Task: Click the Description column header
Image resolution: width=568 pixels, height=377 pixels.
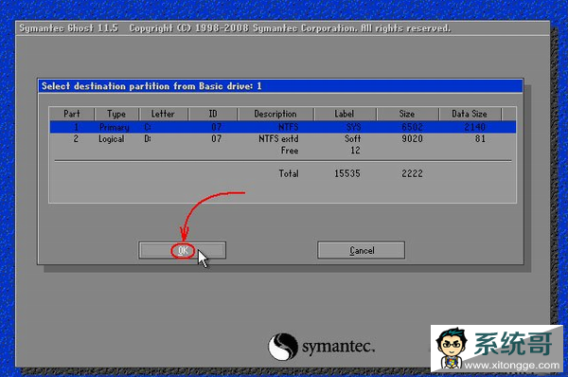Action: point(275,114)
